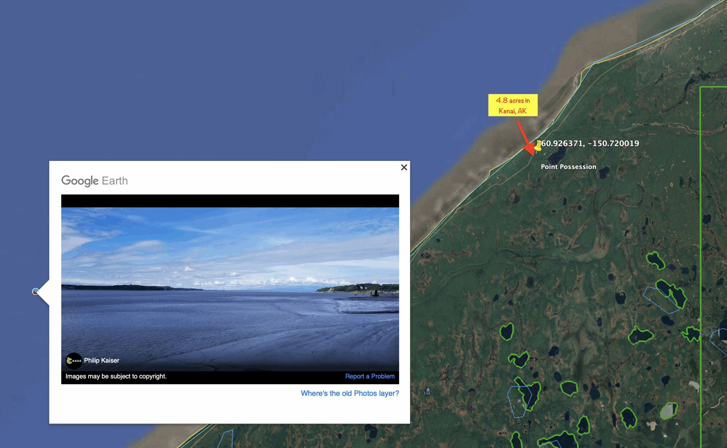The height and width of the screenshot is (448, 727).
Task: Click the 'Images may be subject to copyright' notice
Action: (x=116, y=376)
